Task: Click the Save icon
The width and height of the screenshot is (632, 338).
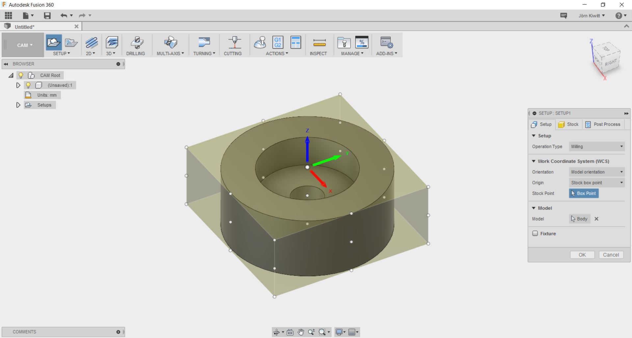Action: pyautogui.click(x=47, y=15)
